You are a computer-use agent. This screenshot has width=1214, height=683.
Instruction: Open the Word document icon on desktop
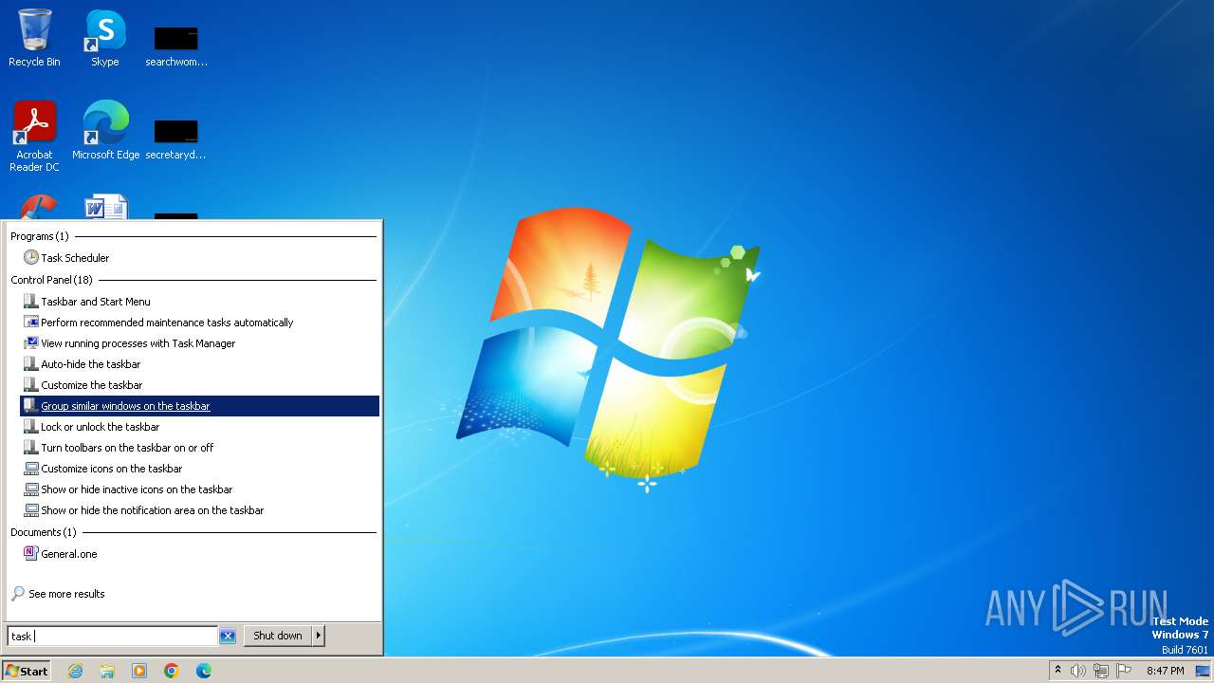(105, 207)
